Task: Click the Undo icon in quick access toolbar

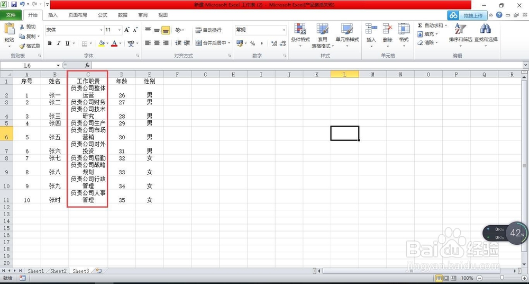Action: coord(22,4)
